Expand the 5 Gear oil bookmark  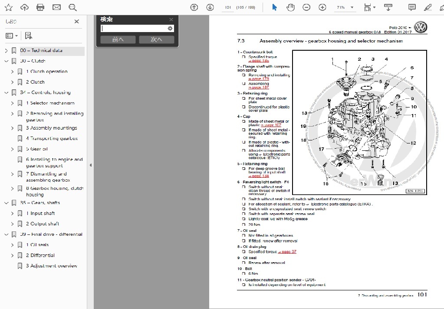12,149
